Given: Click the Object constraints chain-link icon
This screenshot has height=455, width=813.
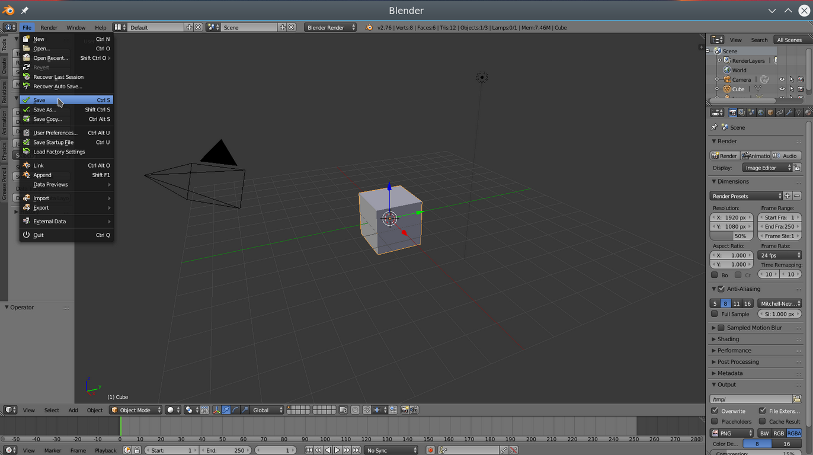Looking at the screenshot, I should click(780, 113).
